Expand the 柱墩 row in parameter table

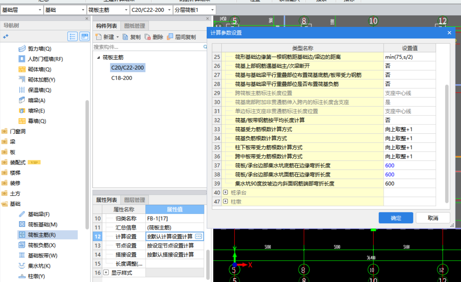click(x=226, y=201)
